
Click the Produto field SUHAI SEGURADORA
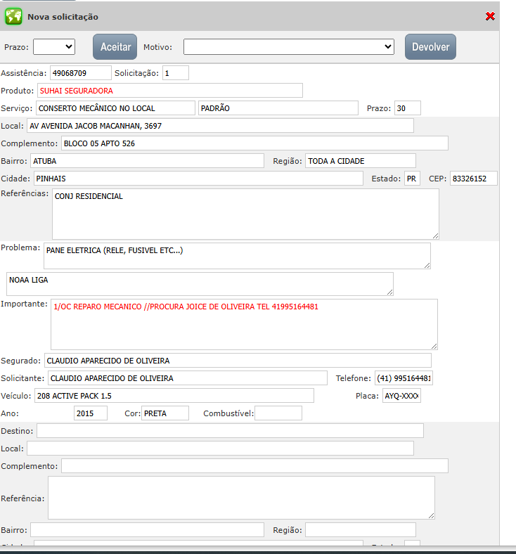pos(170,91)
